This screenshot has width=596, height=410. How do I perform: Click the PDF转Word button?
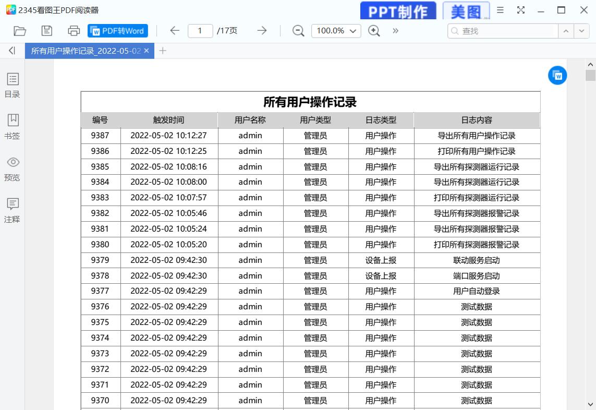pos(118,31)
